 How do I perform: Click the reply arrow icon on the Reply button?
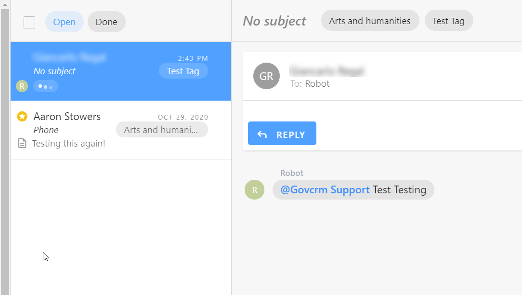click(262, 134)
